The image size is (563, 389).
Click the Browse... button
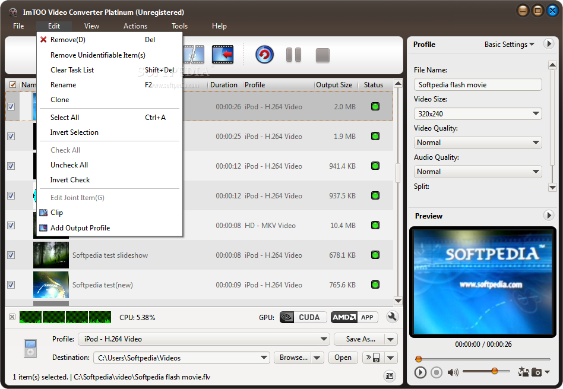pos(293,358)
